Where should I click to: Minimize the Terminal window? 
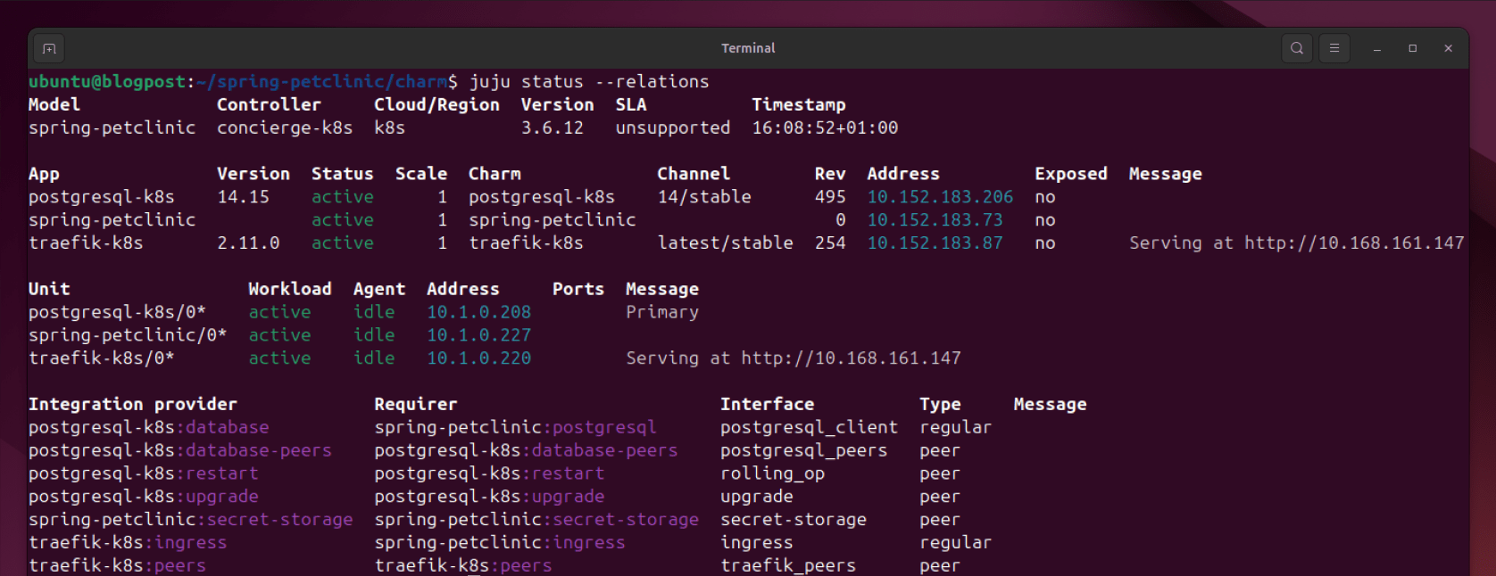click(1377, 49)
